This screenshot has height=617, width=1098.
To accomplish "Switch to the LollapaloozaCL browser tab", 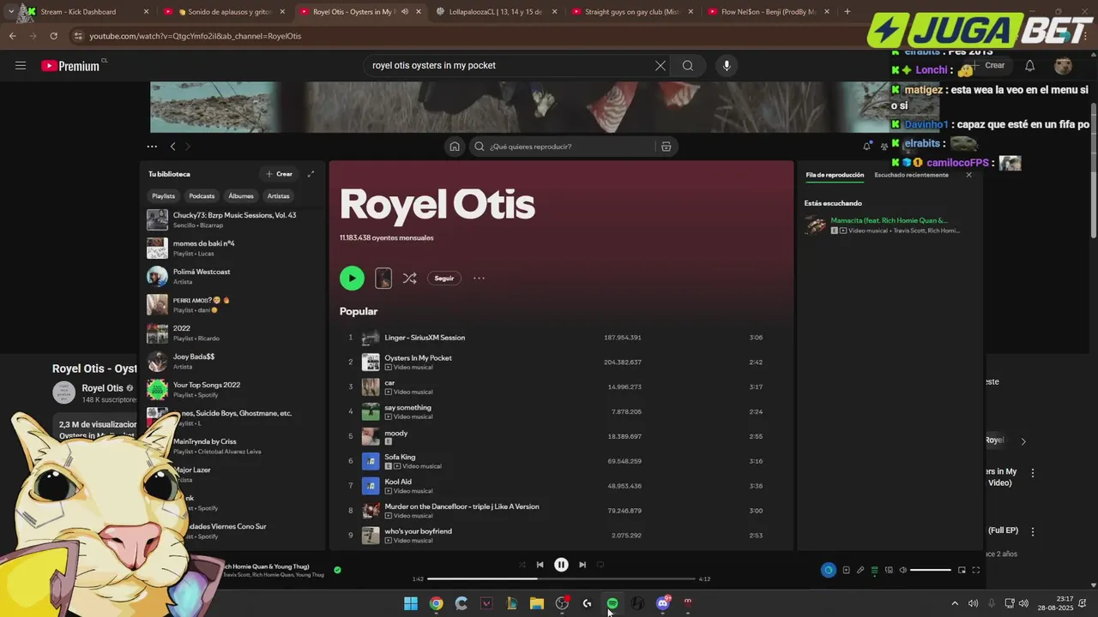I will tap(497, 12).
